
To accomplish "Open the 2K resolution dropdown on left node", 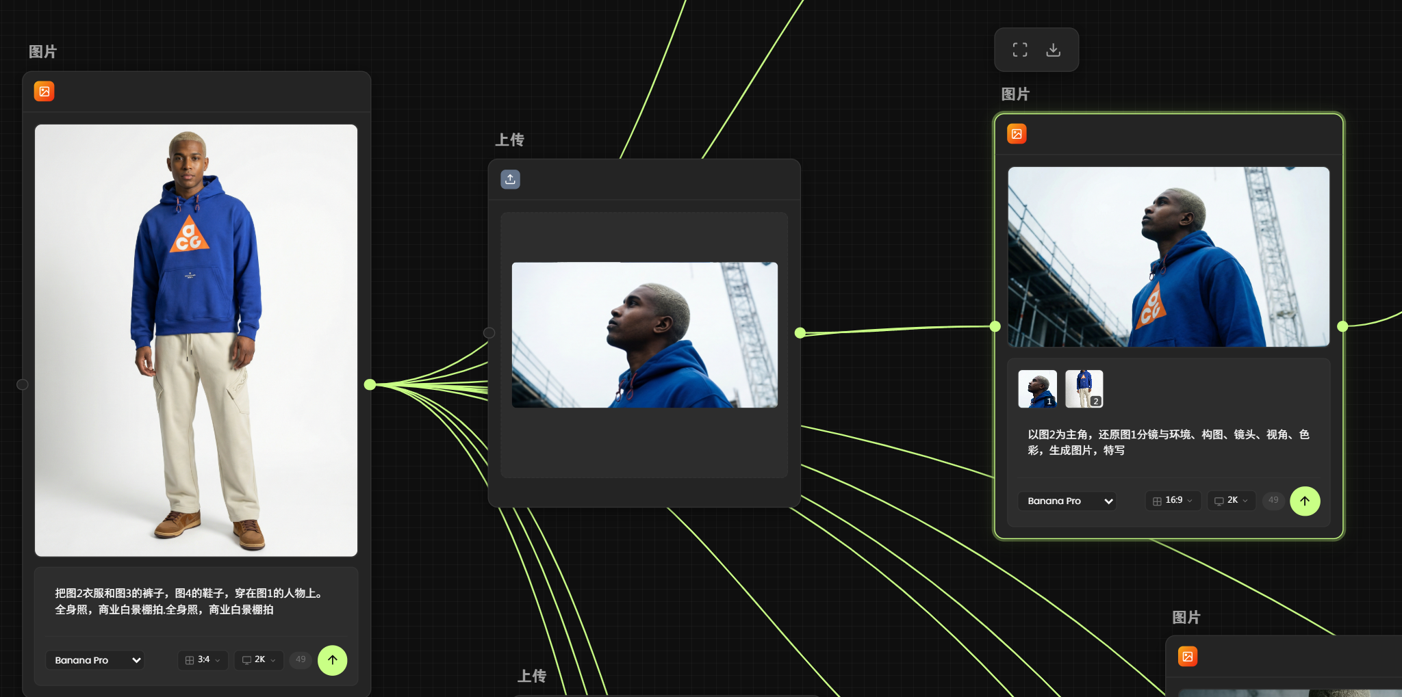I will tap(259, 660).
